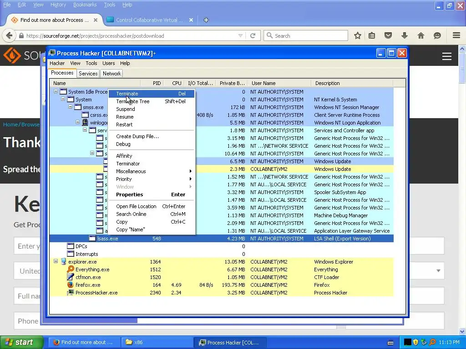Click webpage vertical scrollbar down arrow
Viewport: 466px width, 349px height.
tap(462, 331)
